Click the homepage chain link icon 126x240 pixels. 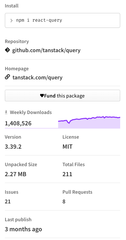tap(7, 77)
